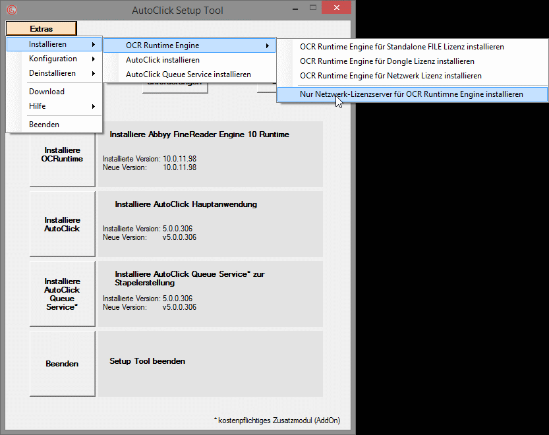Install OCR Runtime Engine für Dongle Lizenz
The height and width of the screenshot is (435, 549).
[413, 61]
